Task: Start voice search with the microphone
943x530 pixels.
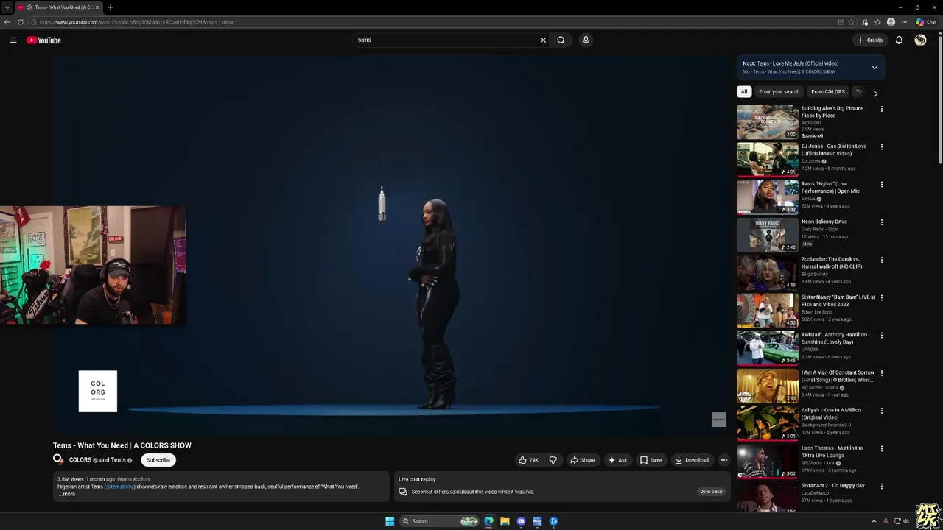Action: [586, 40]
